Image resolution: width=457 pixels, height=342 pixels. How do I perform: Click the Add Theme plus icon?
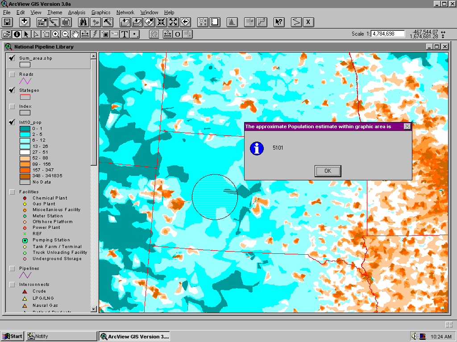[x=25, y=22]
